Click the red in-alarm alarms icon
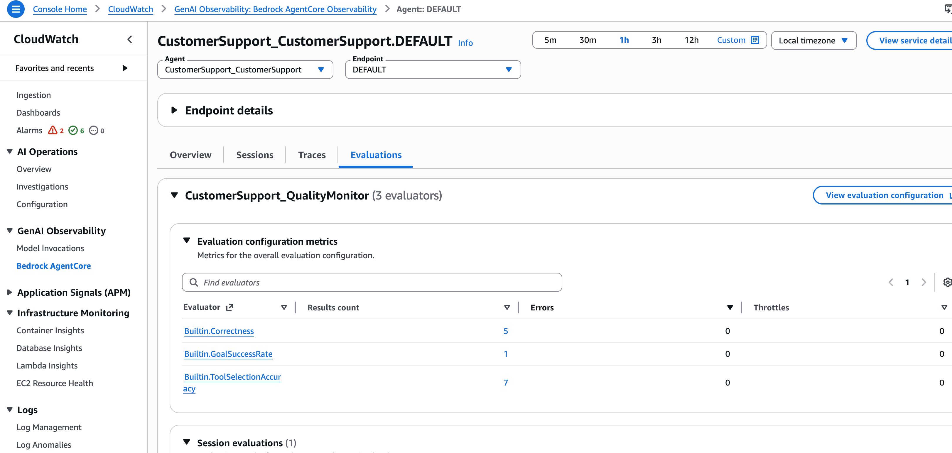The height and width of the screenshot is (453, 952). [53, 130]
